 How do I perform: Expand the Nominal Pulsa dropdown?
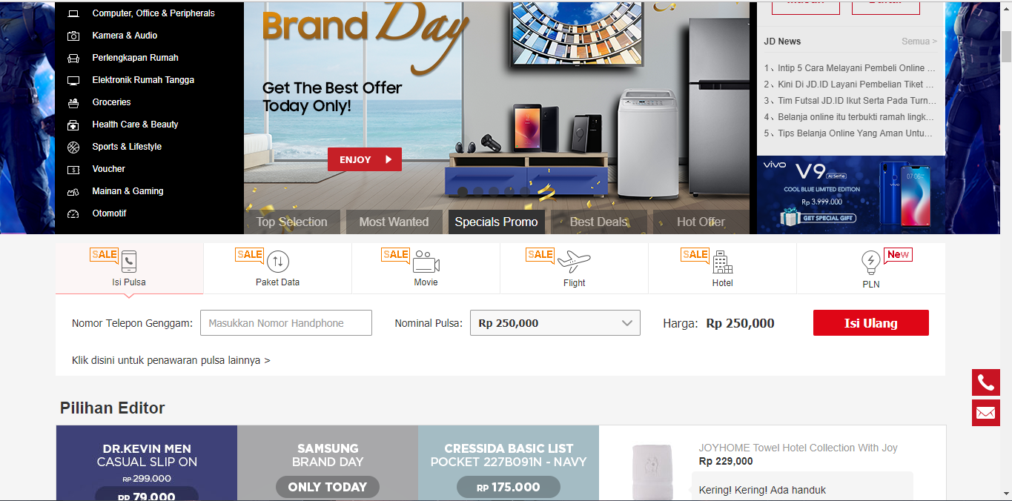pos(555,323)
